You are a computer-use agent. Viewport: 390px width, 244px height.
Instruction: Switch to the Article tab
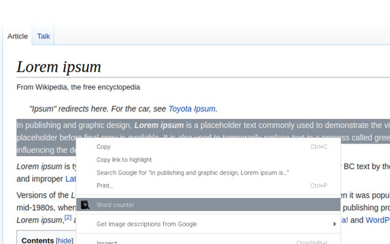point(17,36)
